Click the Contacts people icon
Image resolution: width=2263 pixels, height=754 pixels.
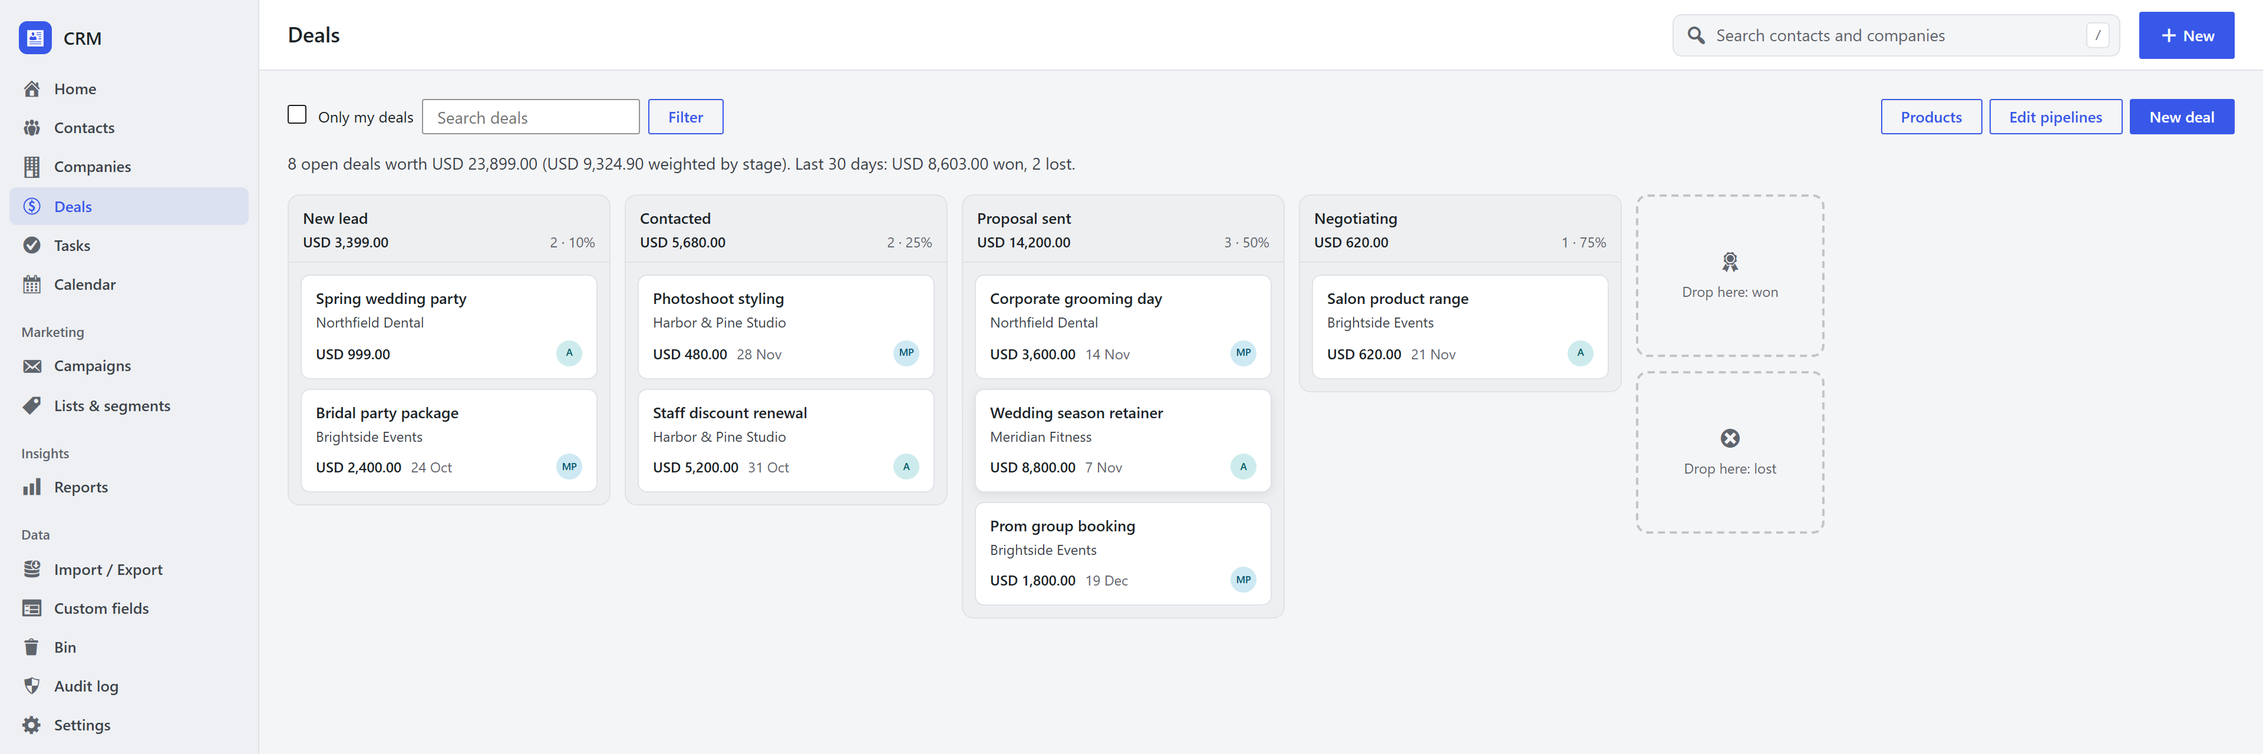tap(32, 128)
